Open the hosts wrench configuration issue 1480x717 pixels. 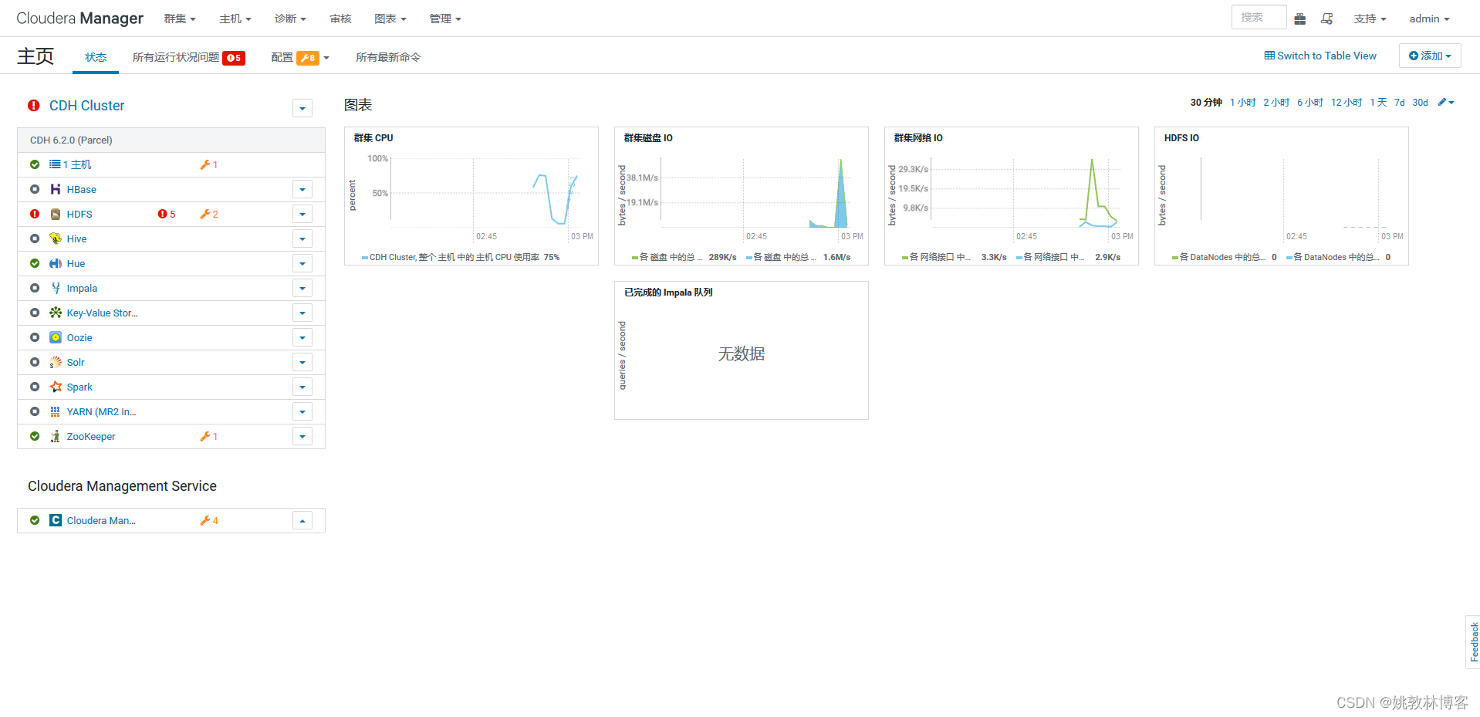209,164
